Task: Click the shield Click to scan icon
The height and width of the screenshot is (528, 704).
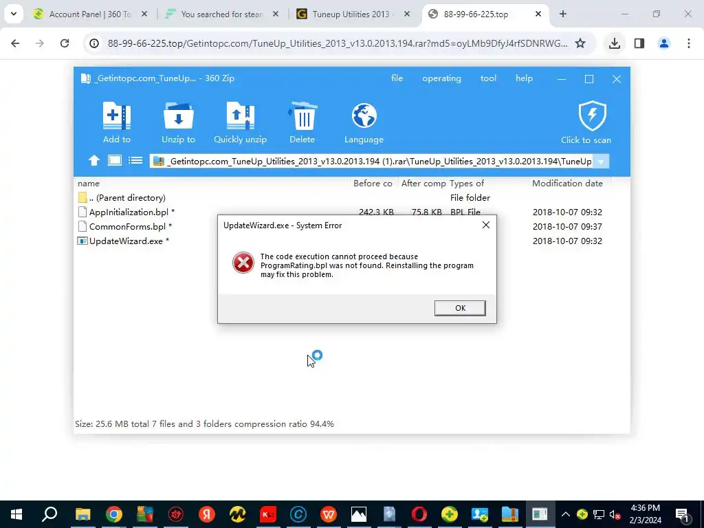Action: tap(592, 115)
